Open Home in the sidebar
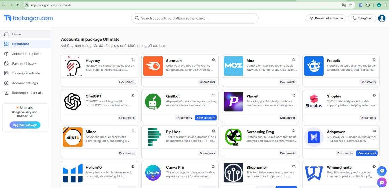The image size is (389, 188). coord(26,34)
